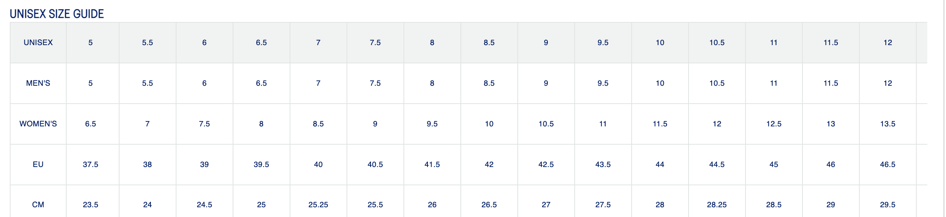
Task: Select the WOMEN'S row label
Action: [x=38, y=124]
